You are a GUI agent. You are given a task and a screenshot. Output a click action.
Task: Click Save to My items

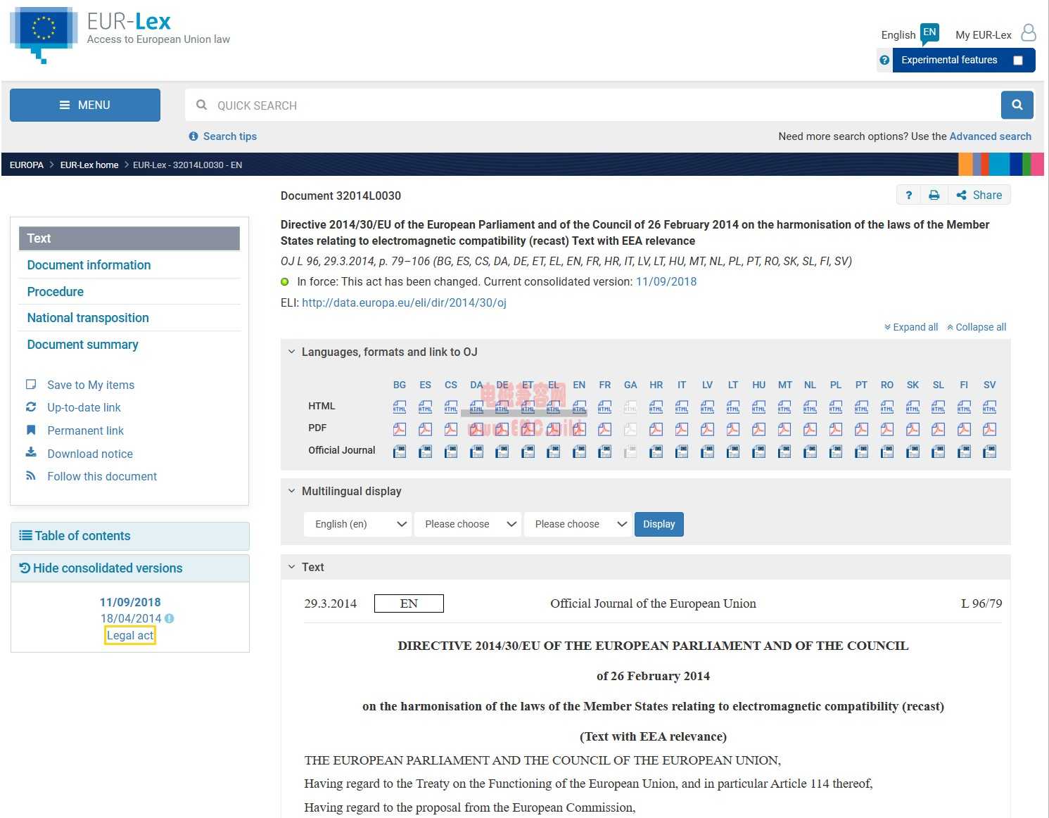tap(91, 385)
